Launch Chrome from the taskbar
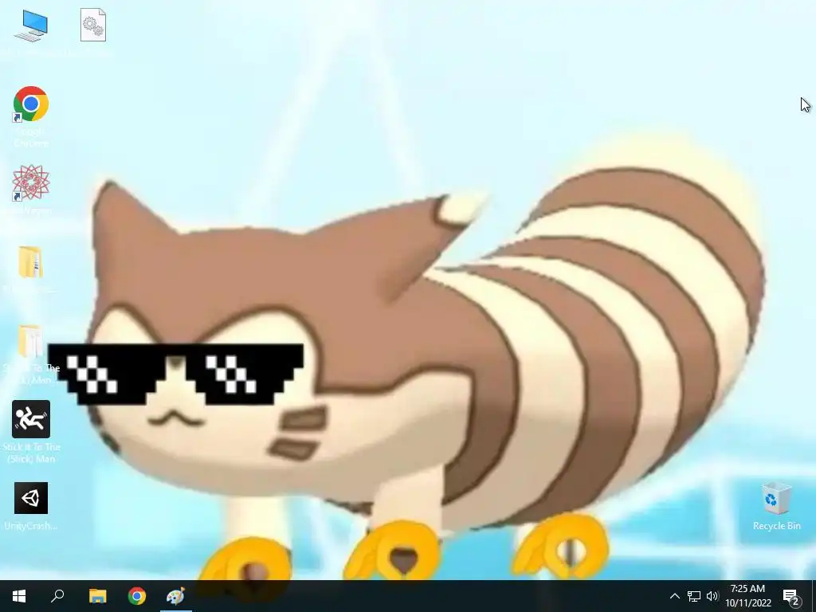 pos(137,596)
